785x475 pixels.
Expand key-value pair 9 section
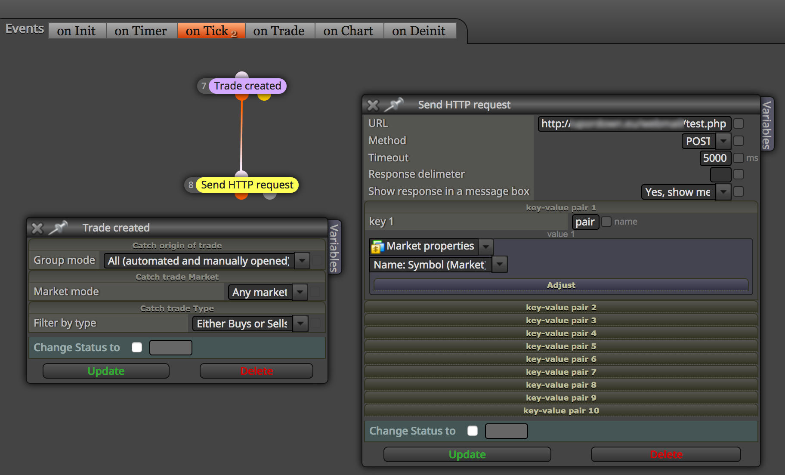pyautogui.click(x=561, y=398)
